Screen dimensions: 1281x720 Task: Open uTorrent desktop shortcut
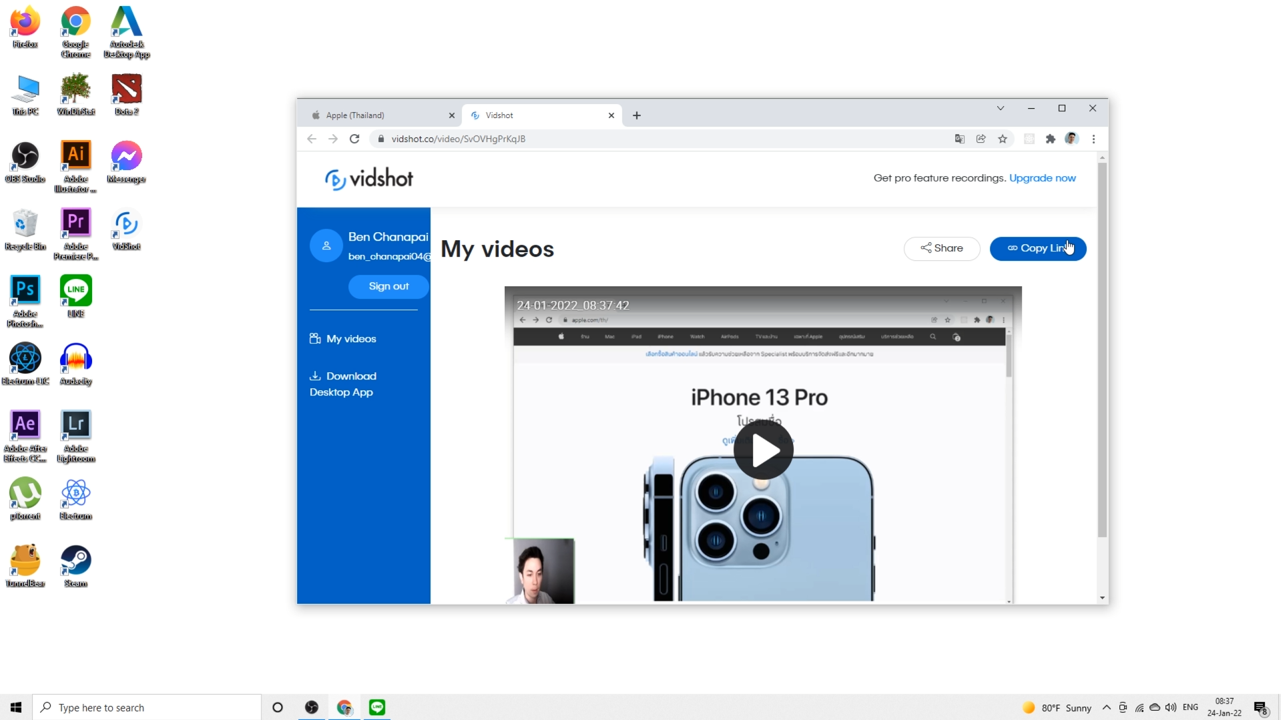[25, 499]
